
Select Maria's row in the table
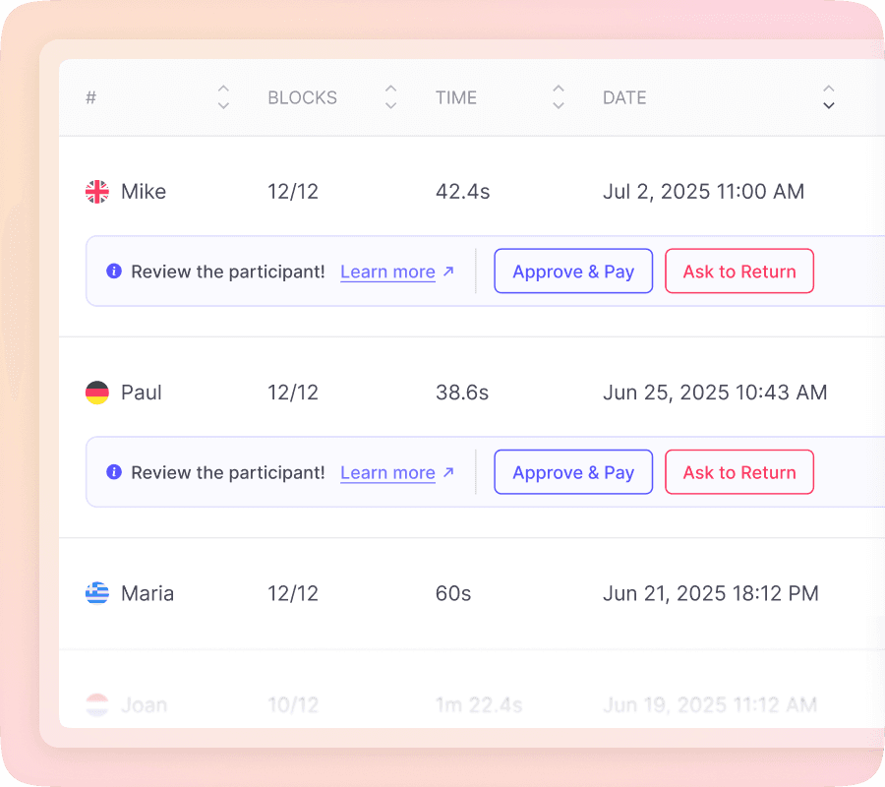tap(442, 593)
